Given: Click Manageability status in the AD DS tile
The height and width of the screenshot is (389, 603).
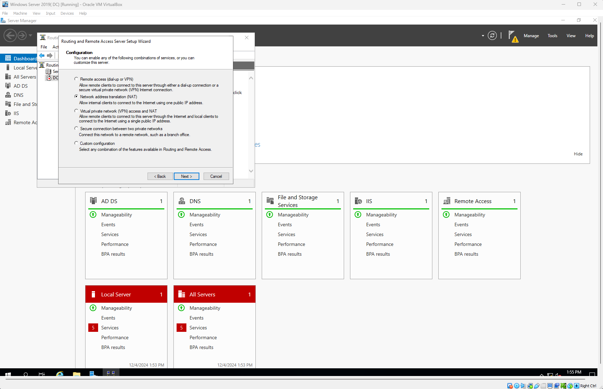Looking at the screenshot, I should coord(116,215).
